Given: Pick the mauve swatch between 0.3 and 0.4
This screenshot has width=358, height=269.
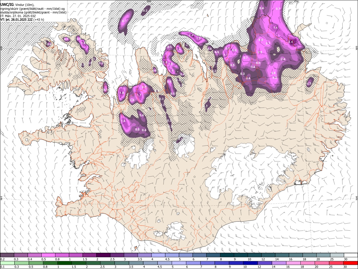Looking at the screenshot, I should [21, 255].
